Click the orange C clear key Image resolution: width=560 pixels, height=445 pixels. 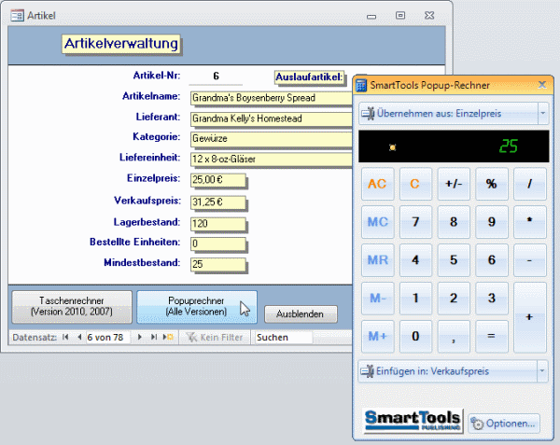point(415,184)
